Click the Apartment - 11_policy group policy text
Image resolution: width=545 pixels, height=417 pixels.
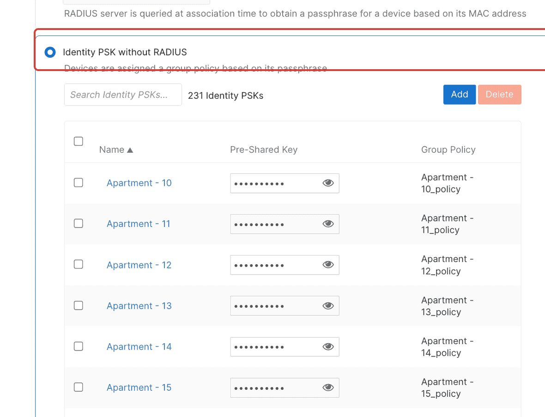tap(448, 224)
